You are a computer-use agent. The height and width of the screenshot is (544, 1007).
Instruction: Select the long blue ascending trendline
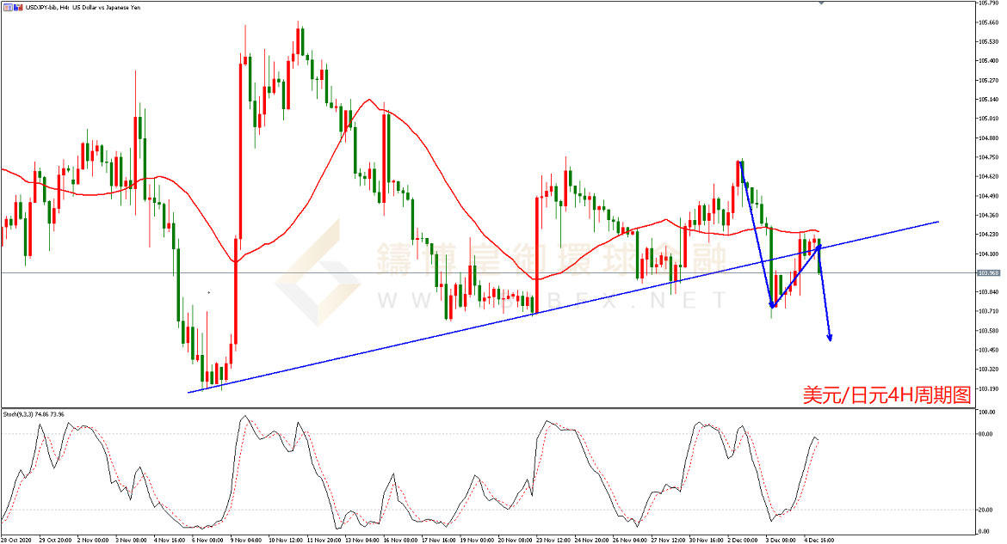click(x=430, y=339)
